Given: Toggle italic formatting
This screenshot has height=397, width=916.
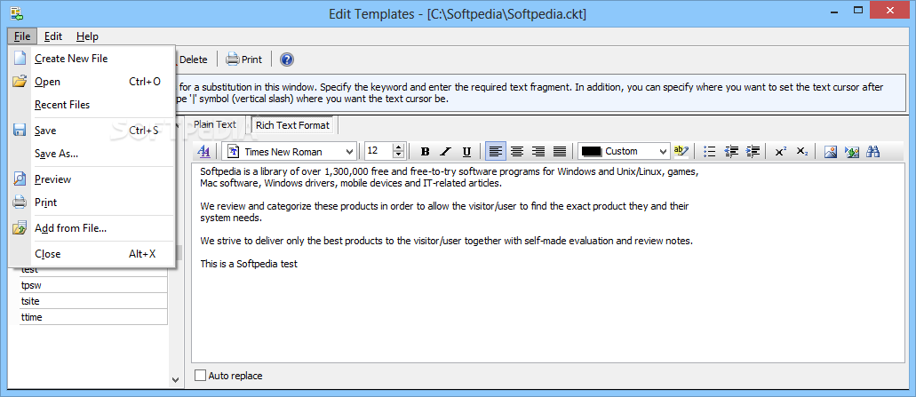Looking at the screenshot, I should coord(446,152).
